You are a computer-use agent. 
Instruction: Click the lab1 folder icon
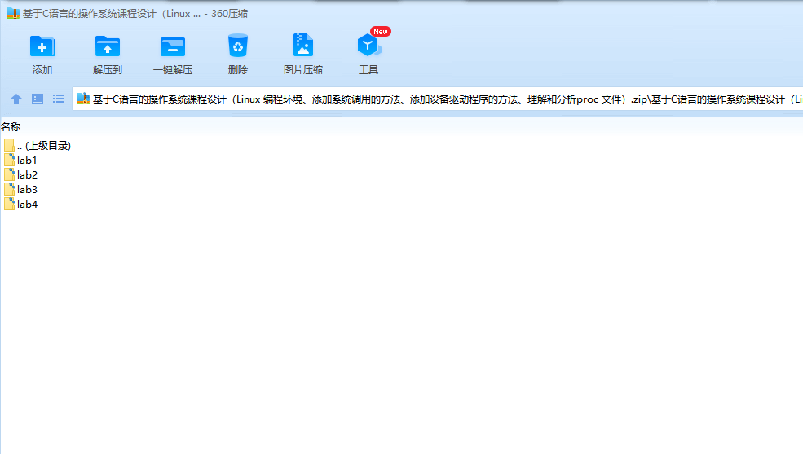point(9,161)
